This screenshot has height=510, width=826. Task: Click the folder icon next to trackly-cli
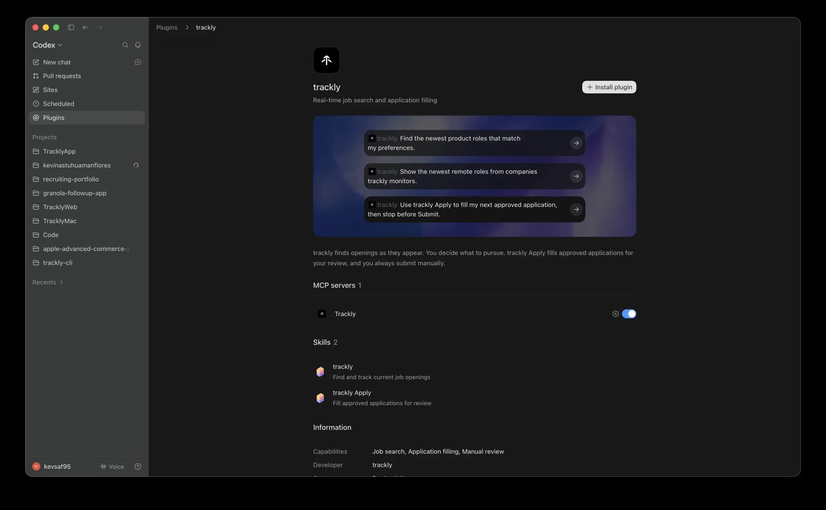point(36,263)
